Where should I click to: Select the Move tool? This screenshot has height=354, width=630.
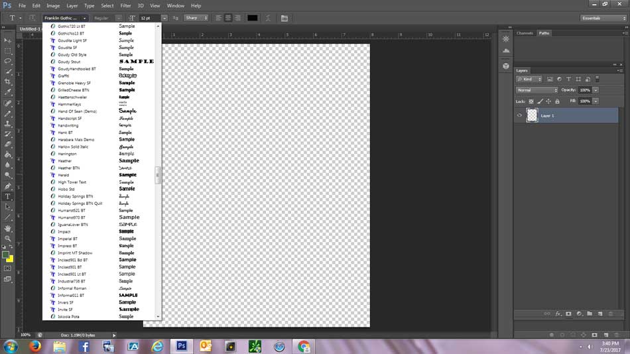pyautogui.click(x=8, y=40)
